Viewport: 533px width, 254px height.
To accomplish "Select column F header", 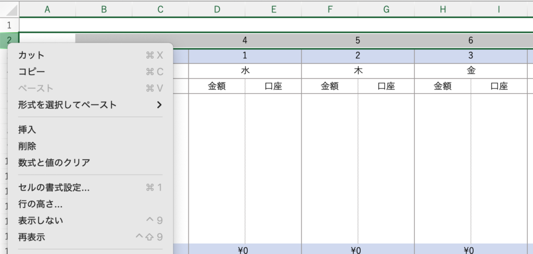I will tap(330, 9).
